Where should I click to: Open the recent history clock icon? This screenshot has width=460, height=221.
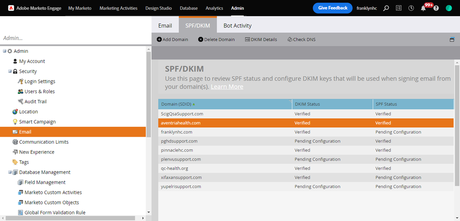pyautogui.click(x=411, y=8)
